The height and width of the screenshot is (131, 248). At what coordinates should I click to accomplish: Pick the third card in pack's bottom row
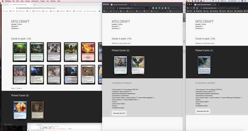54,75
